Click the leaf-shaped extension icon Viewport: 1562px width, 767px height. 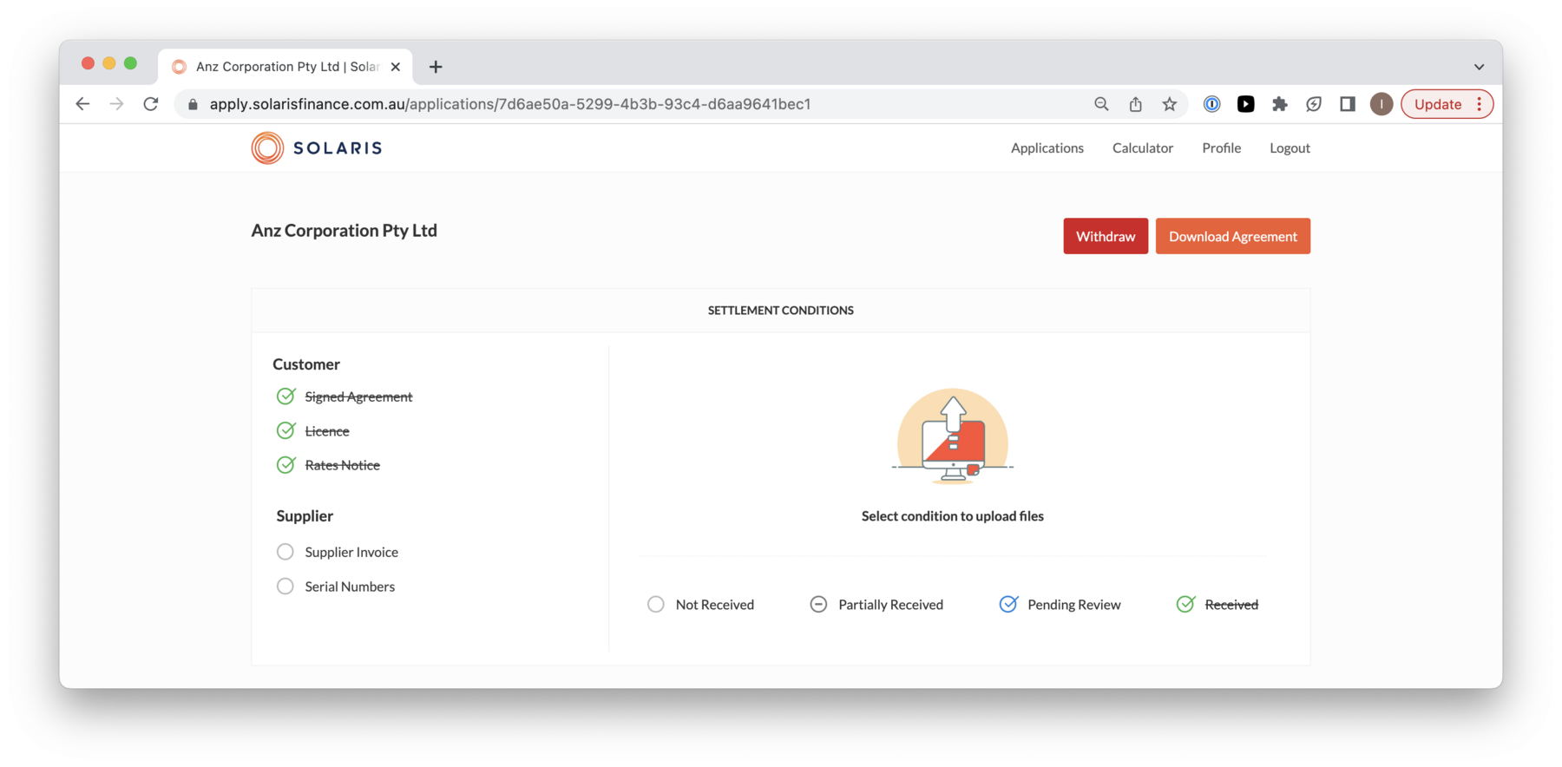tap(1314, 104)
